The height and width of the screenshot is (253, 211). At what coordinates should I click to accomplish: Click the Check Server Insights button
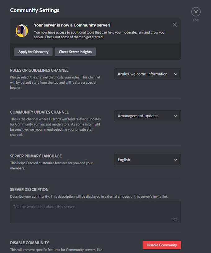click(75, 52)
